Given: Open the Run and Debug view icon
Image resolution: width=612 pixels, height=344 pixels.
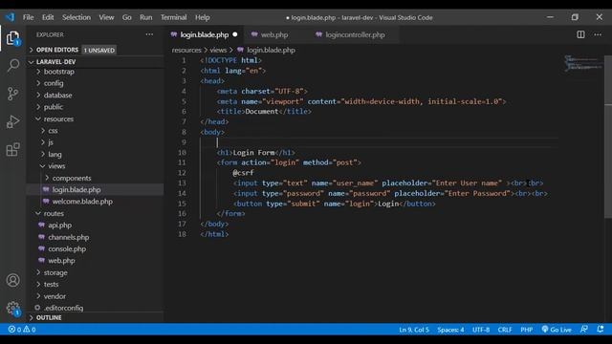Looking at the screenshot, I should (12, 121).
